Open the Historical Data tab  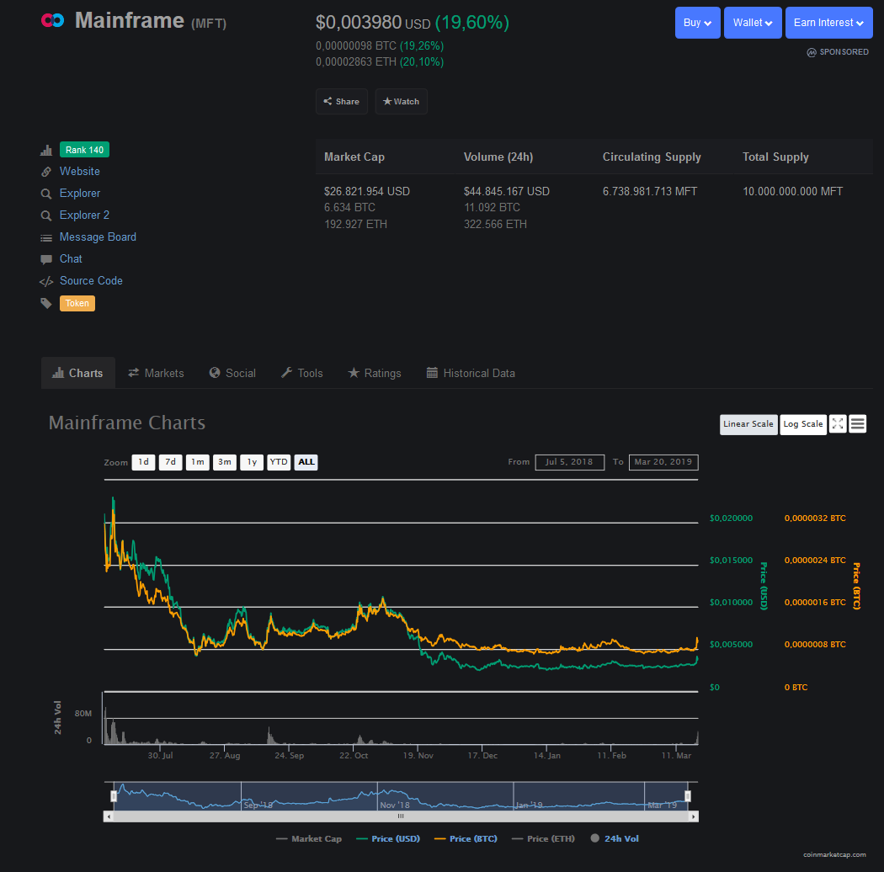coord(471,373)
